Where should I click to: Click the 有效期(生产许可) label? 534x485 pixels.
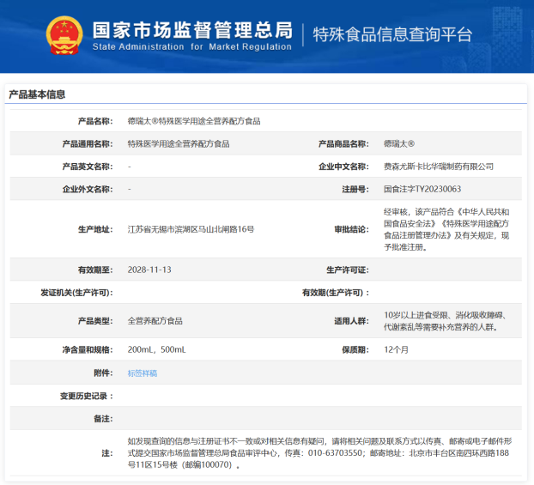pyautogui.click(x=336, y=293)
